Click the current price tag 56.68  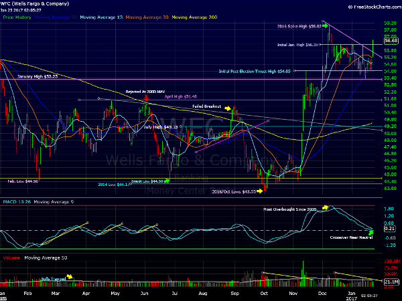coord(391,41)
